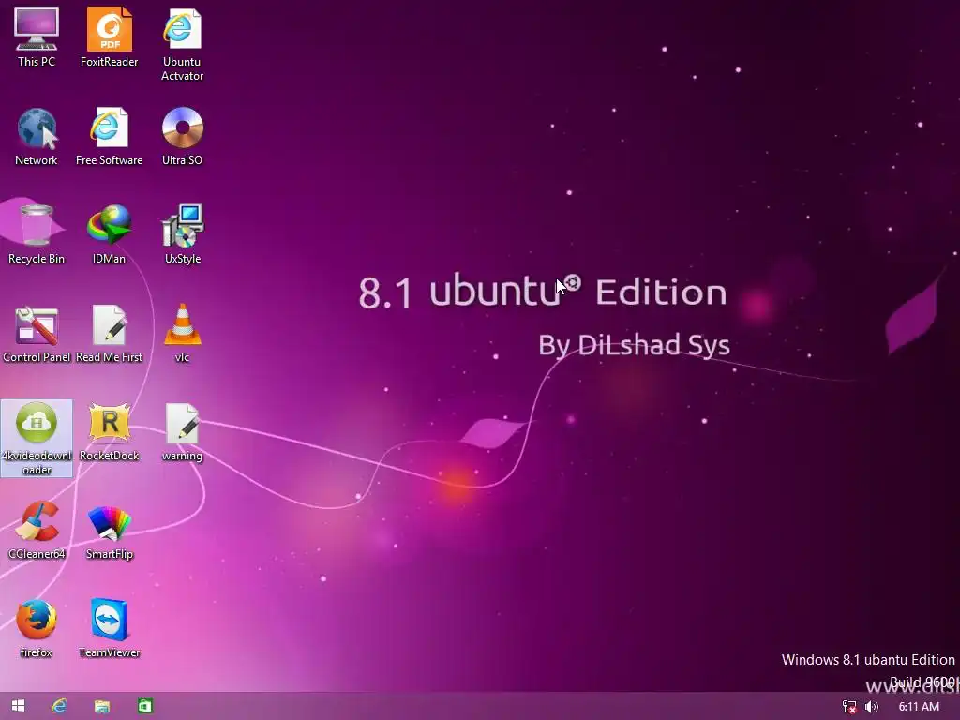Open the SmartFlip shortcut
960x720 pixels.
pos(109,531)
